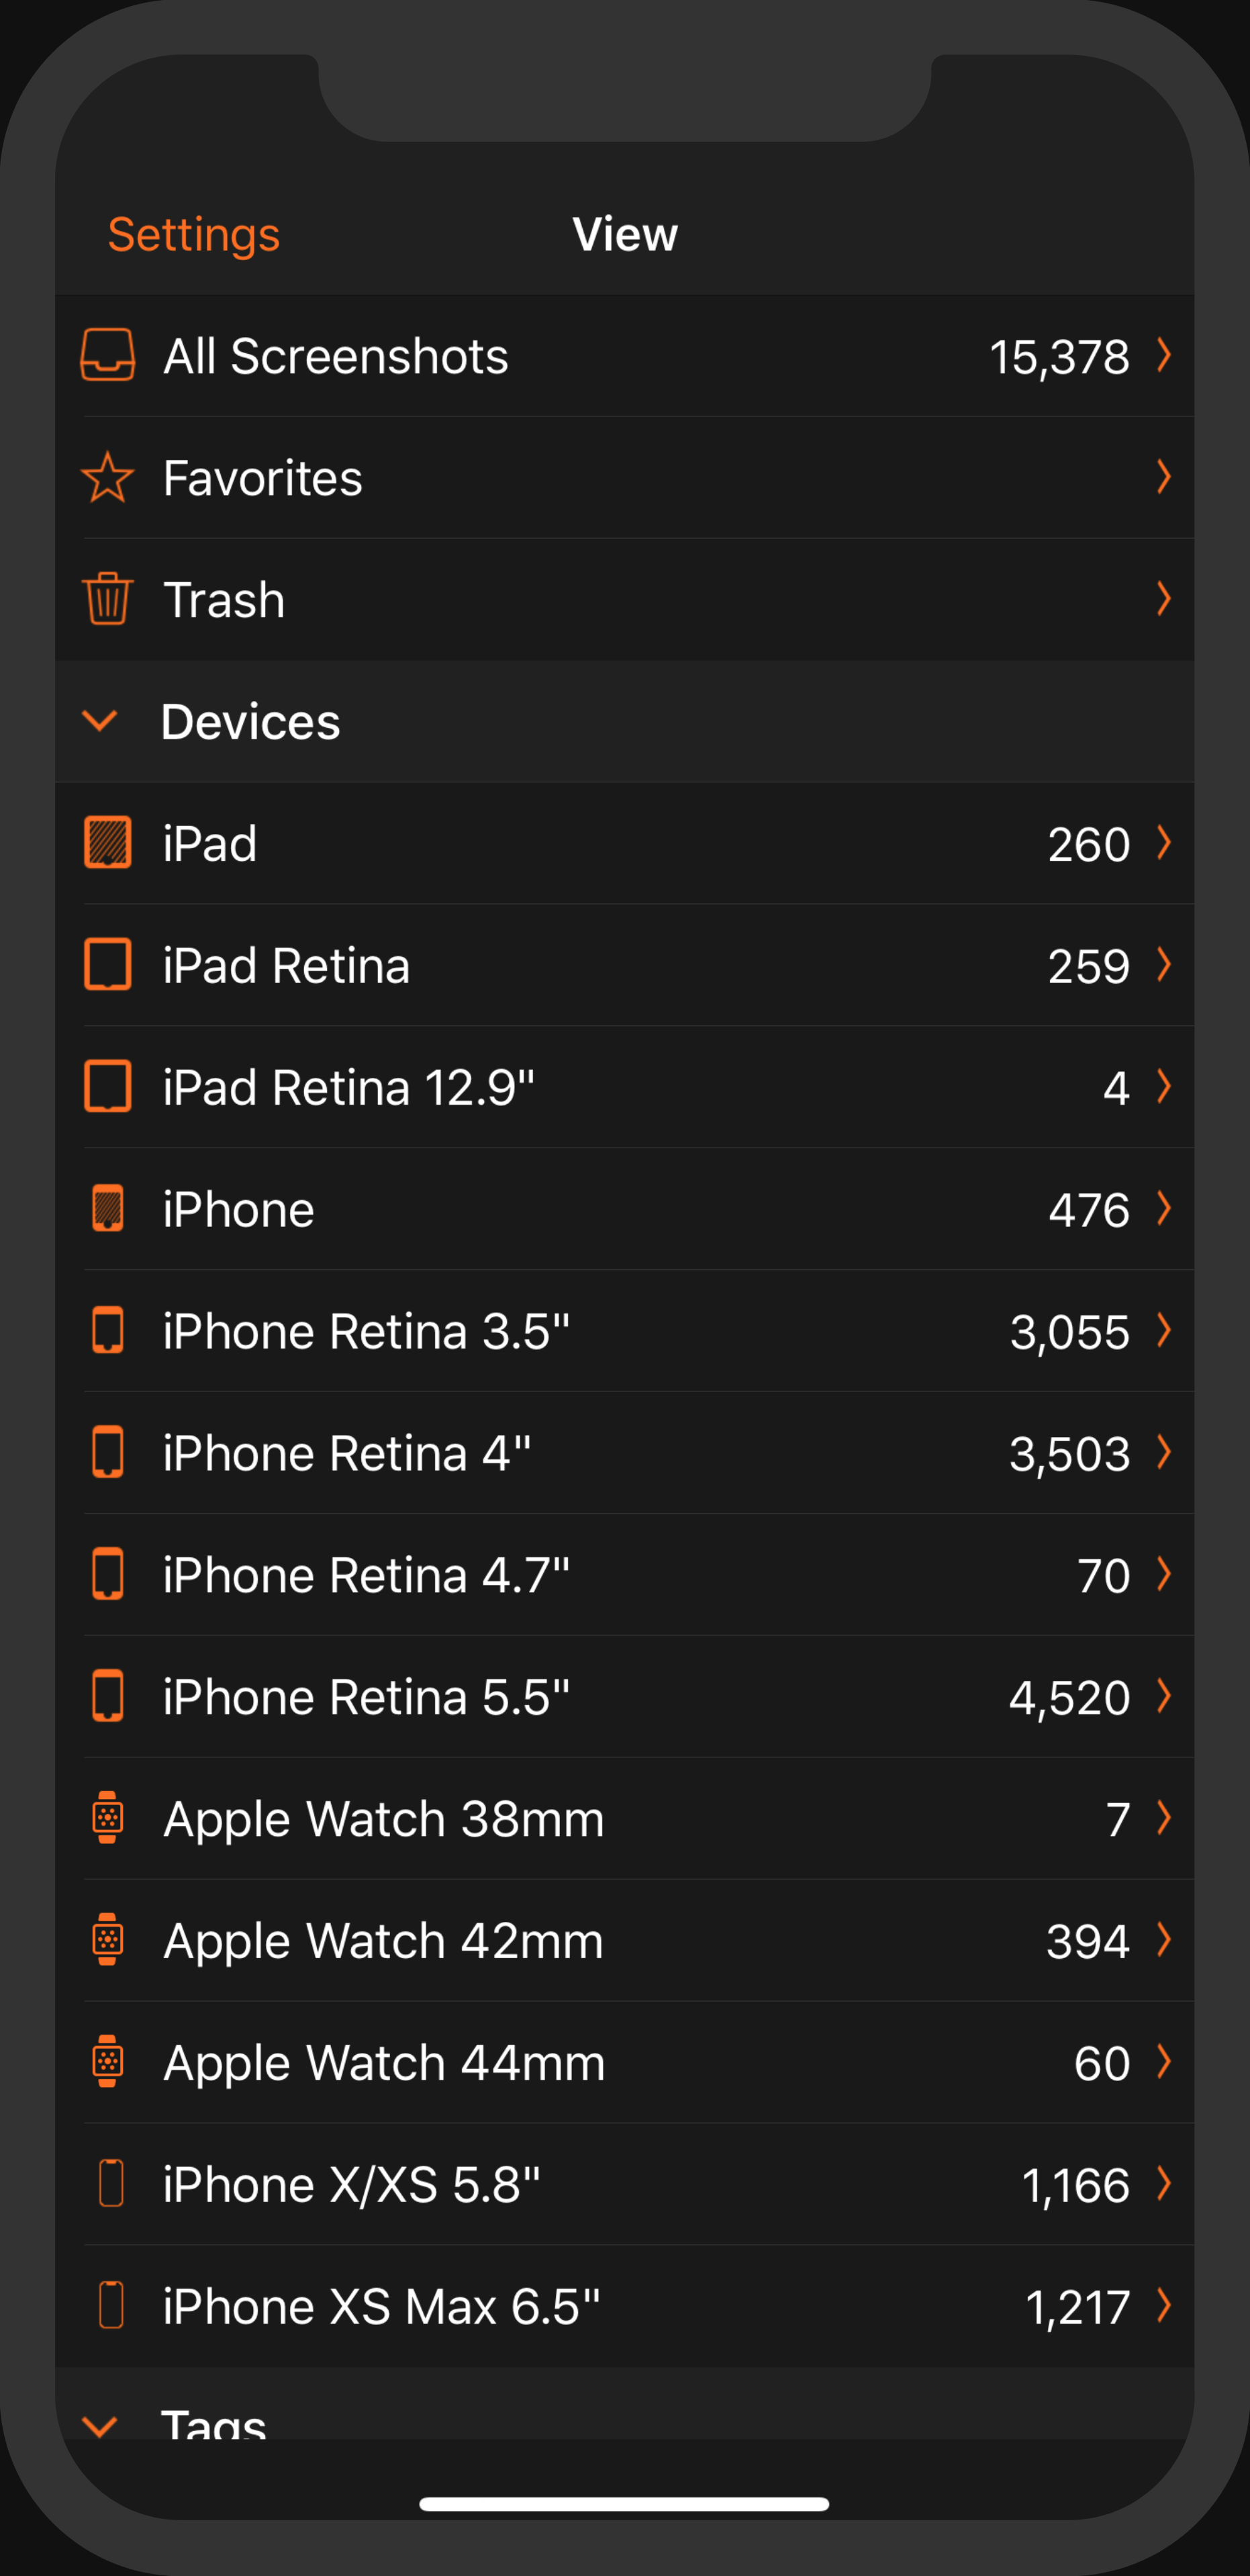This screenshot has height=2576, width=1250.
Task: Tap the Devices section header label
Action: coord(250,722)
